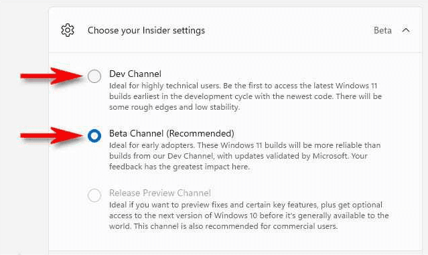Click the line "Ideal for early adopters"

(245, 145)
